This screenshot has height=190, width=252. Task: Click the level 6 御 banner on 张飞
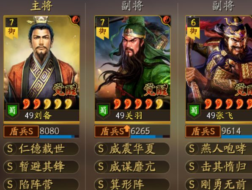coord(193,28)
